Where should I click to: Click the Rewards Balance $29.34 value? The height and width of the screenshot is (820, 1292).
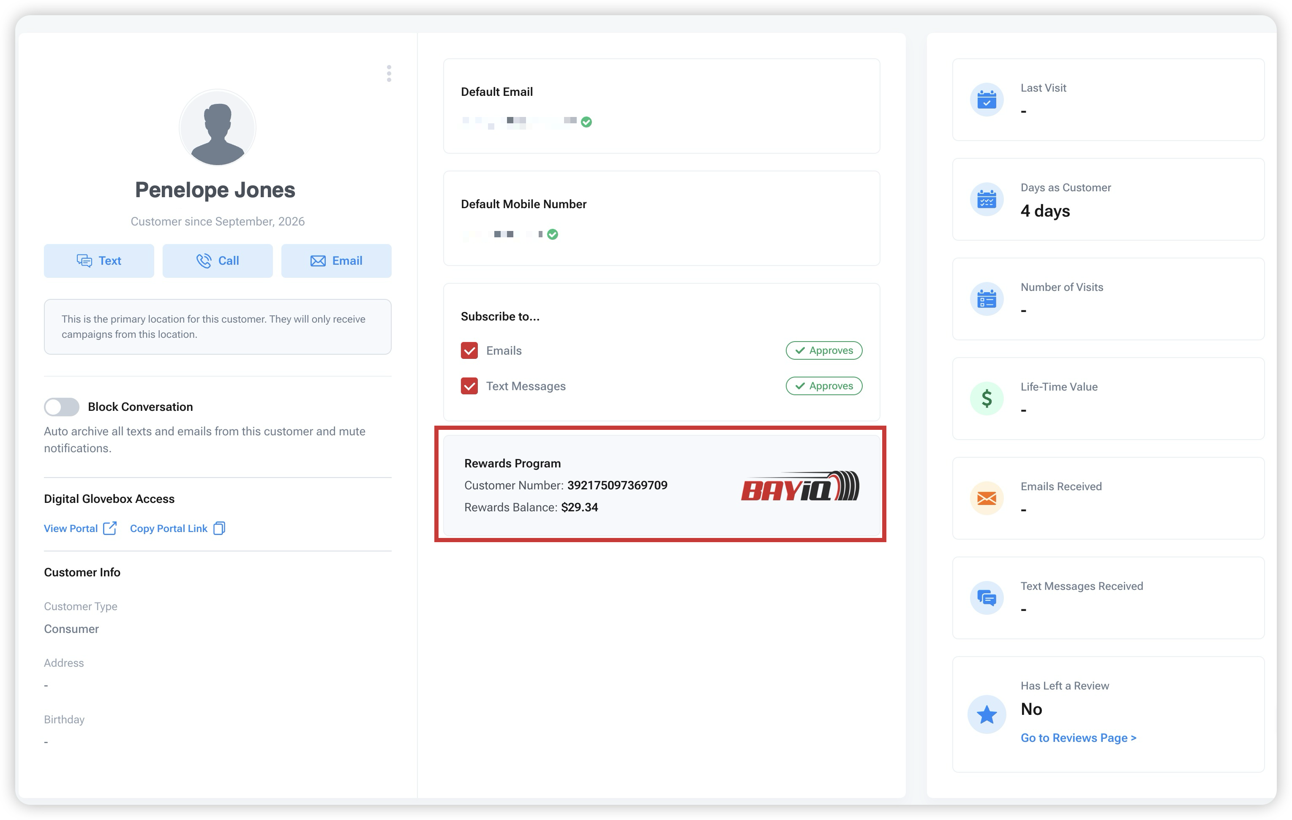[x=580, y=508]
